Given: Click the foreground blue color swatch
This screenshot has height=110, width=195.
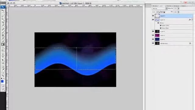Looking at the screenshot, I should point(2,82).
